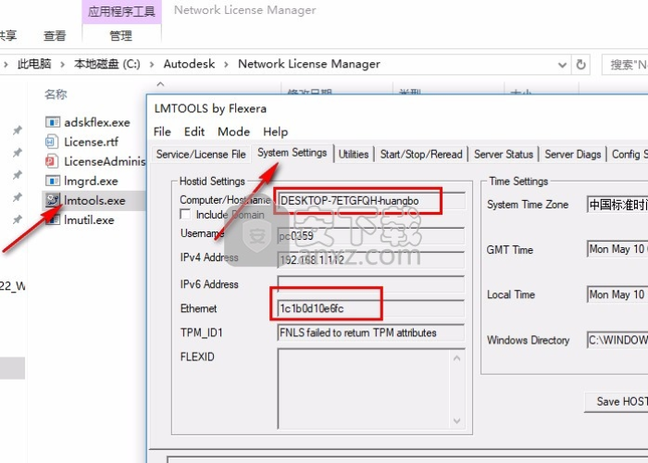Open the Mode menu in LMTOOLS
This screenshot has width=648, height=463.
(x=233, y=131)
